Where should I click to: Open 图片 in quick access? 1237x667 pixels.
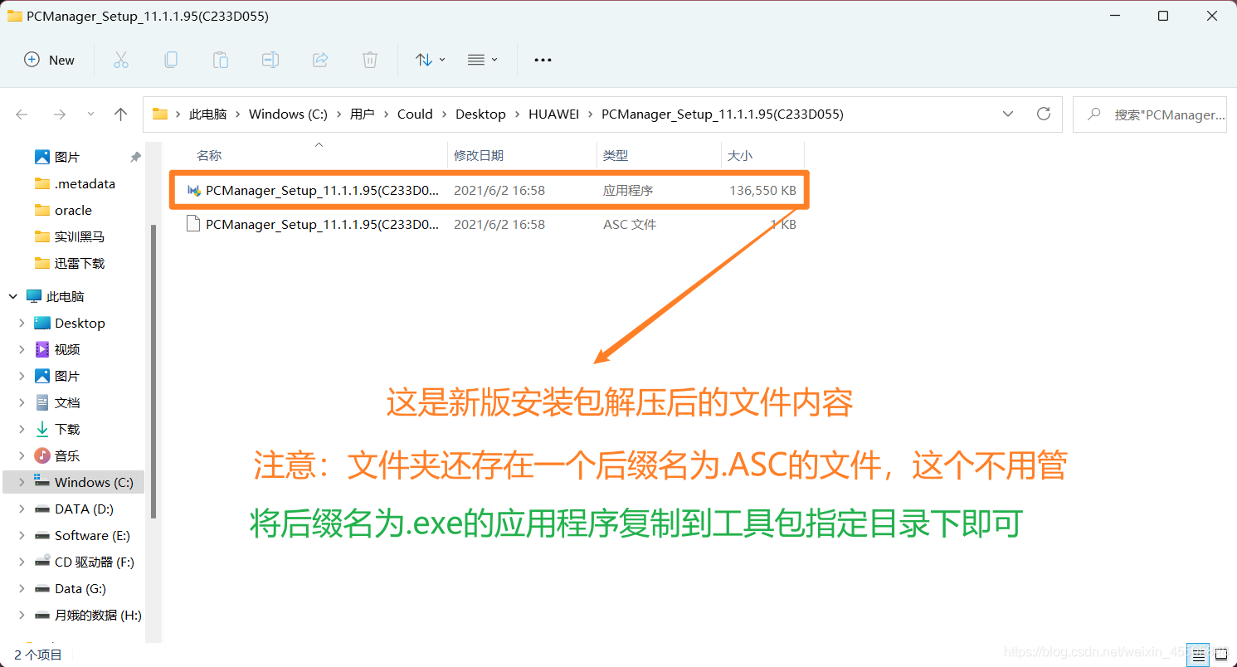coord(67,157)
